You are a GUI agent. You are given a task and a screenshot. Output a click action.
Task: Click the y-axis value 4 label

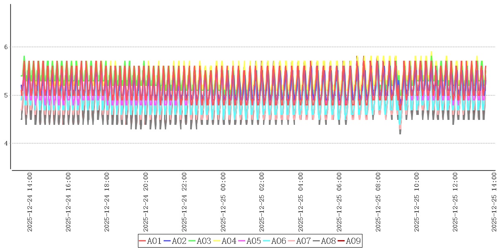pyautogui.click(x=6, y=143)
